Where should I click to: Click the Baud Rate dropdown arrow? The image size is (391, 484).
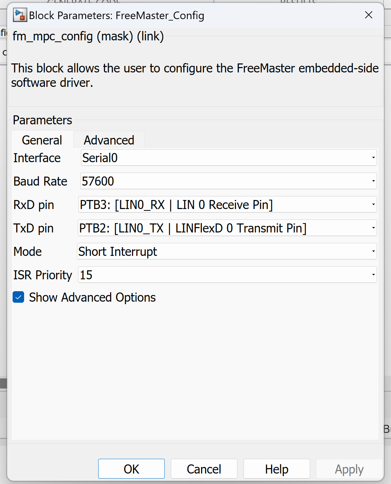coord(373,181)
